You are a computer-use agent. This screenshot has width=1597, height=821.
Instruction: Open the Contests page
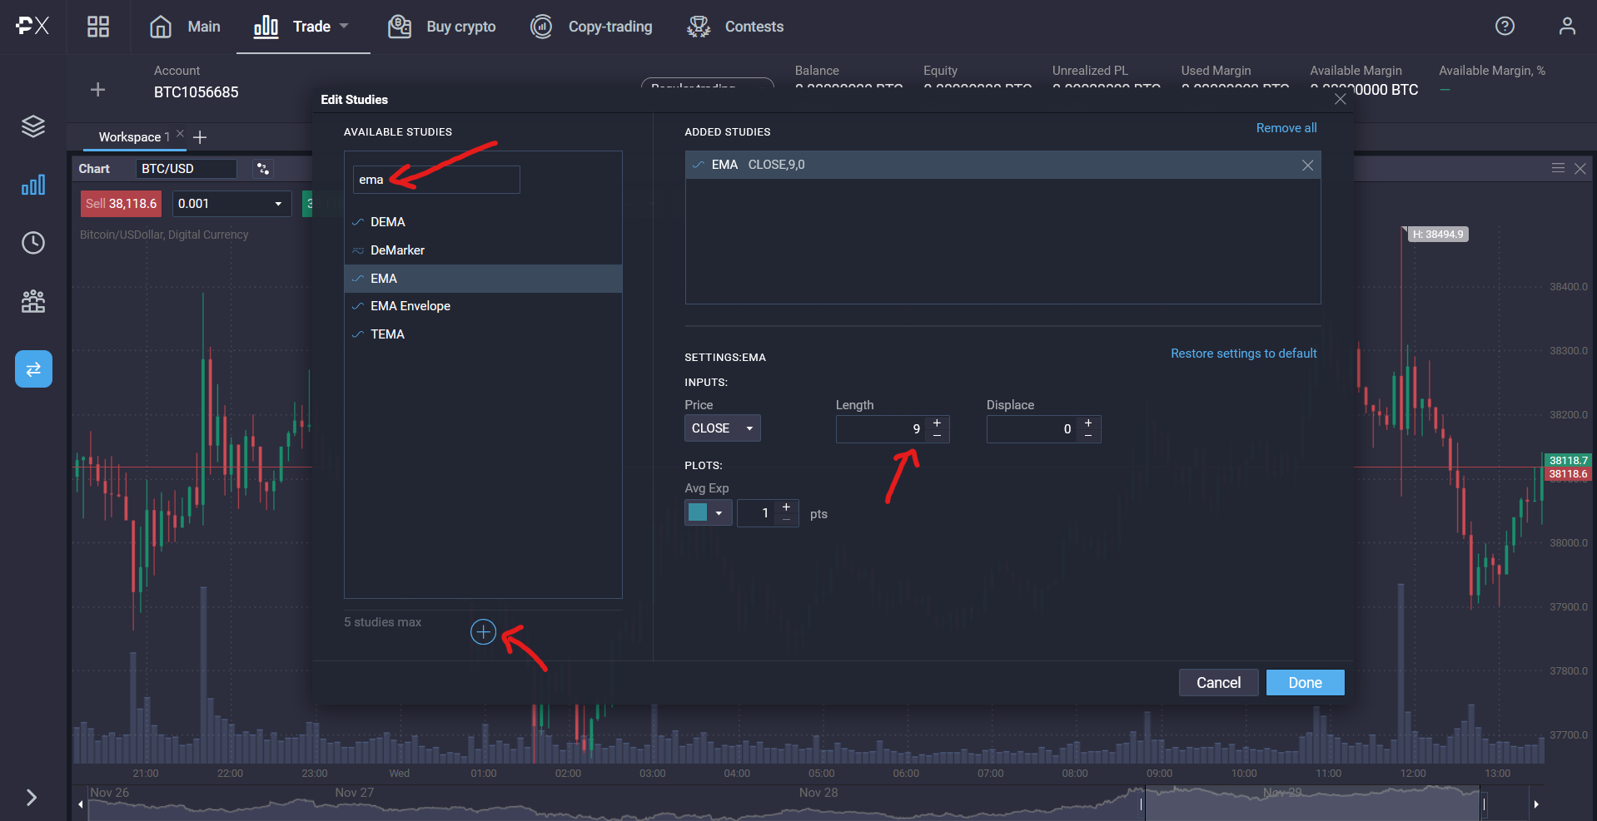pyautogui.click(x=734, y=27)
